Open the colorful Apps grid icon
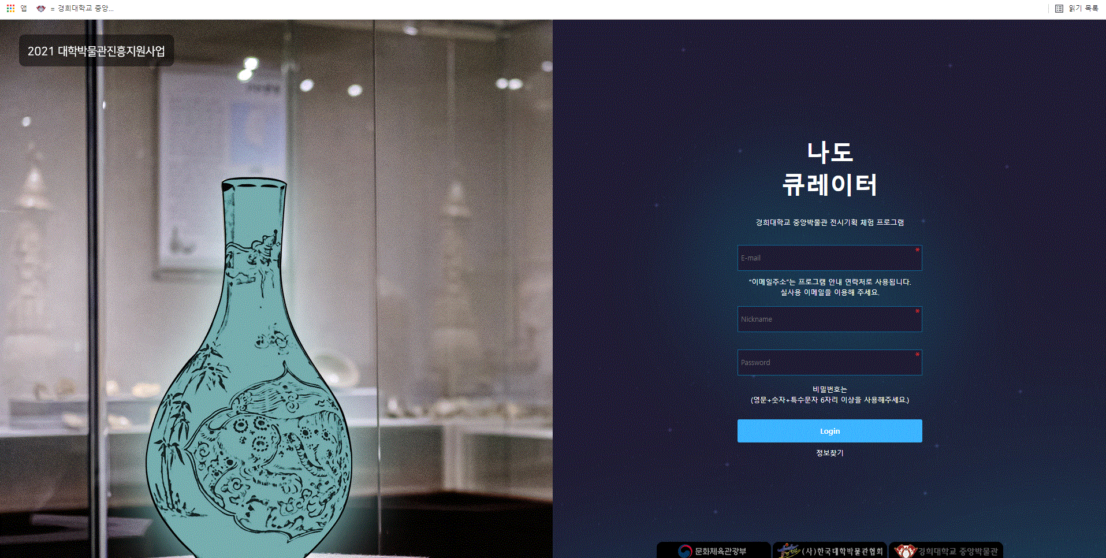This screenshot has height=558, width=1106. 10,8
